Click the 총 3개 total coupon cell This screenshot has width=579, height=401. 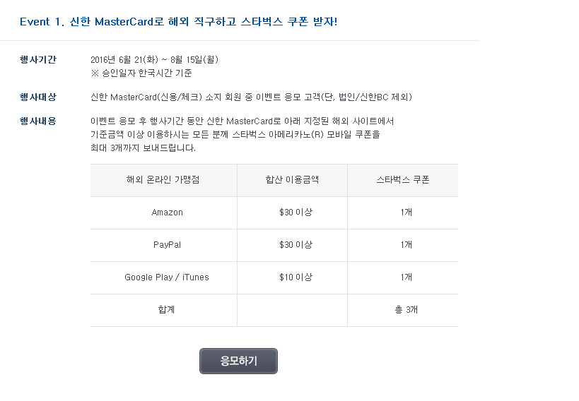[406, 310]
